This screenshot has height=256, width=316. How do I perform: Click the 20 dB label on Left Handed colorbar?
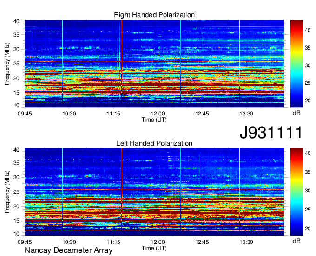coord(308,229)
